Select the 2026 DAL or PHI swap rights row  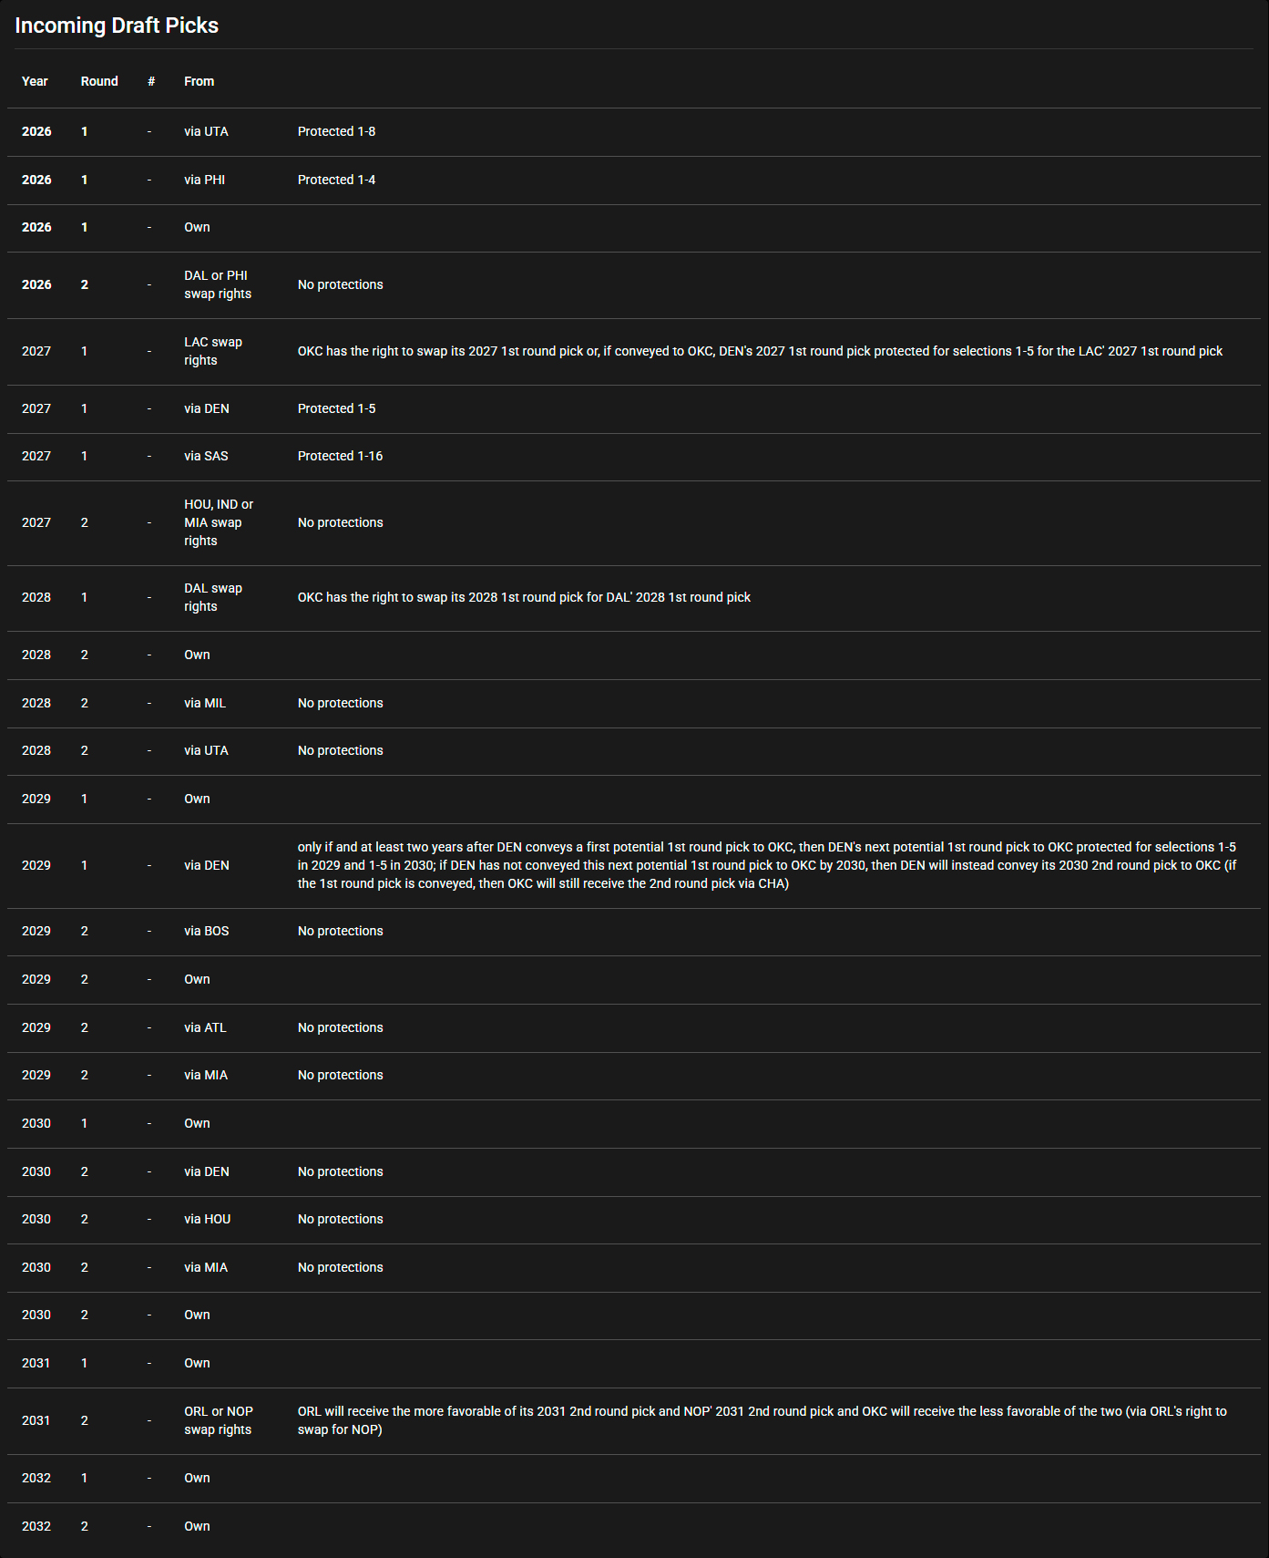(x=634, y=285)
